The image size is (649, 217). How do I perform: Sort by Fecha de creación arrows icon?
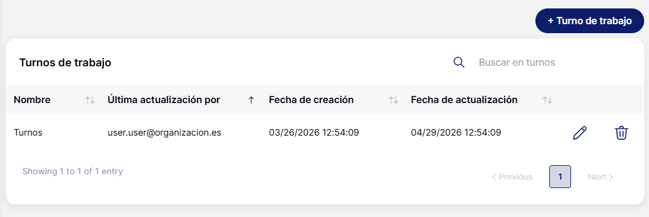(x=393, y=100)
